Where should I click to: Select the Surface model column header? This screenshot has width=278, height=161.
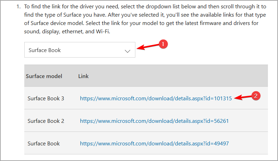[44, 76]
